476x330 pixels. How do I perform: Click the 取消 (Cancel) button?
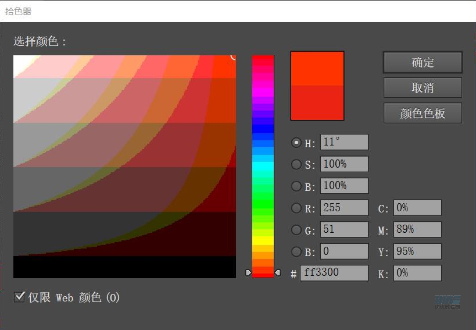point(423,88)
